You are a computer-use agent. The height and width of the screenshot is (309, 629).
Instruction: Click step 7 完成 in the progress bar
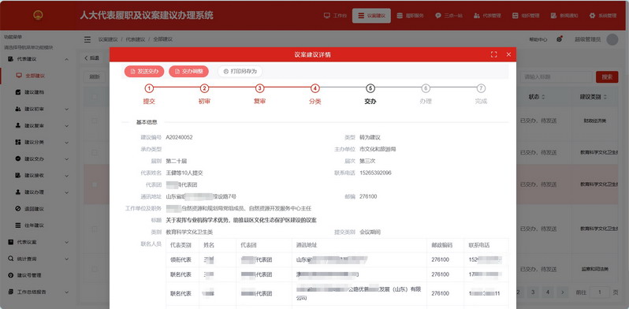[x=481, y=88]
